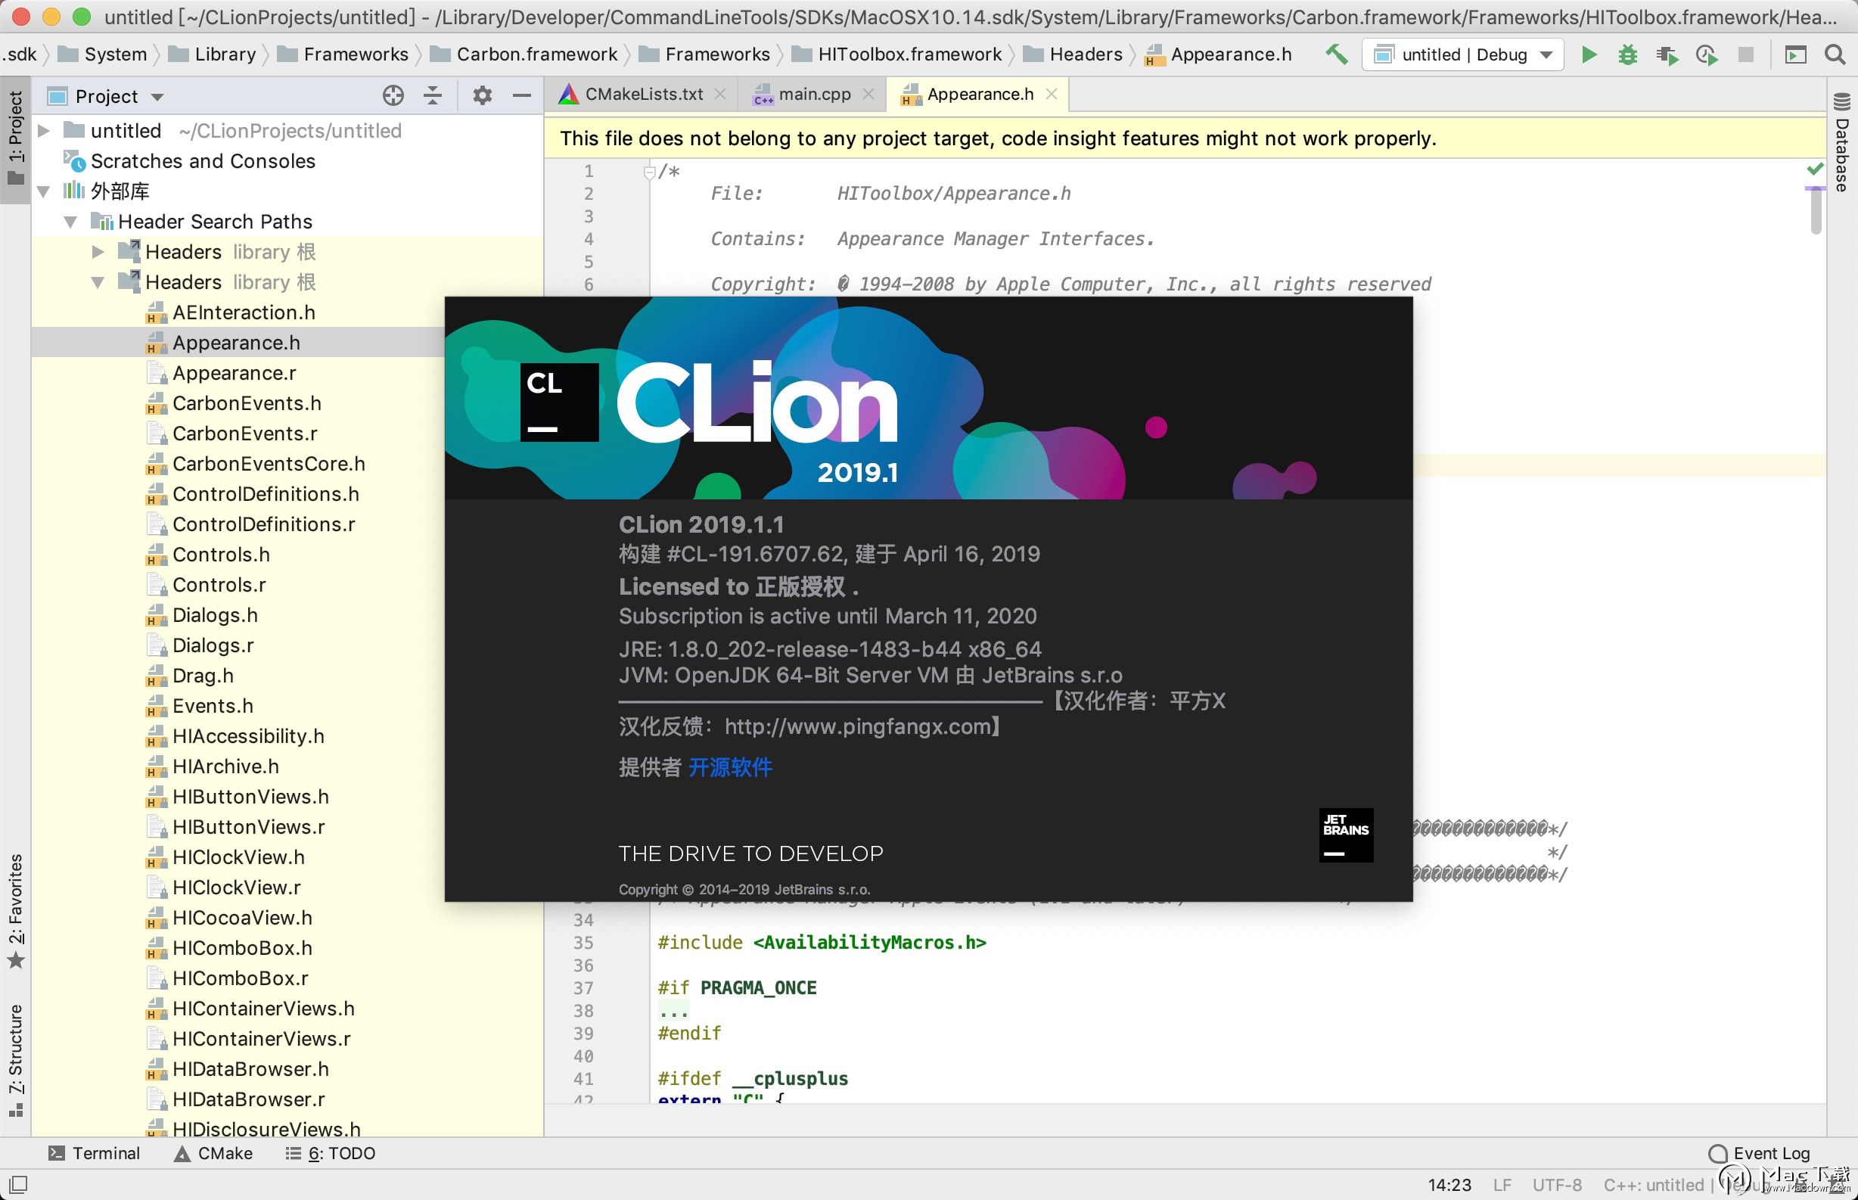The width and height of the screenshot is (1858, 1200).
Task: Click the green inspection checkmark indicator
Action: pos(1815,168)
